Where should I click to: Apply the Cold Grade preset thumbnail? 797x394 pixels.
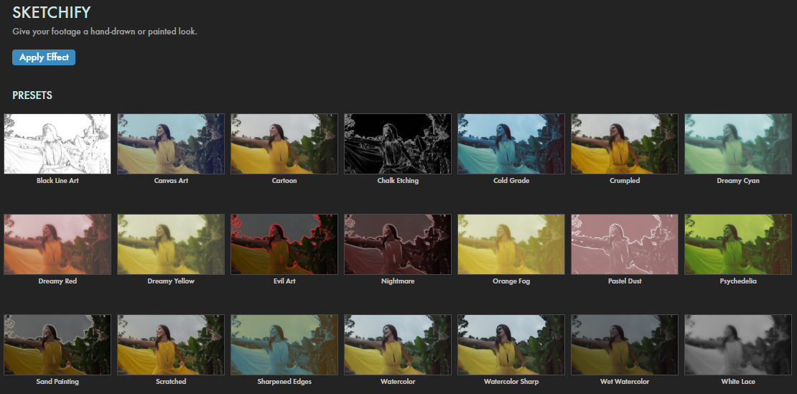pyautogui.click(x=511, y=144)
